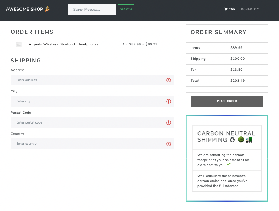Screen dimensions: 279x211
Task: Click the Awesome Shop surfer logo icon
Action: click(47, 9)
